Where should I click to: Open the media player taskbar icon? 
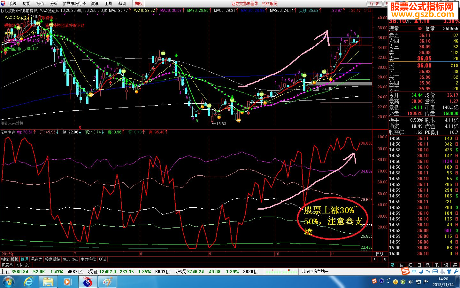coord(67,282)
